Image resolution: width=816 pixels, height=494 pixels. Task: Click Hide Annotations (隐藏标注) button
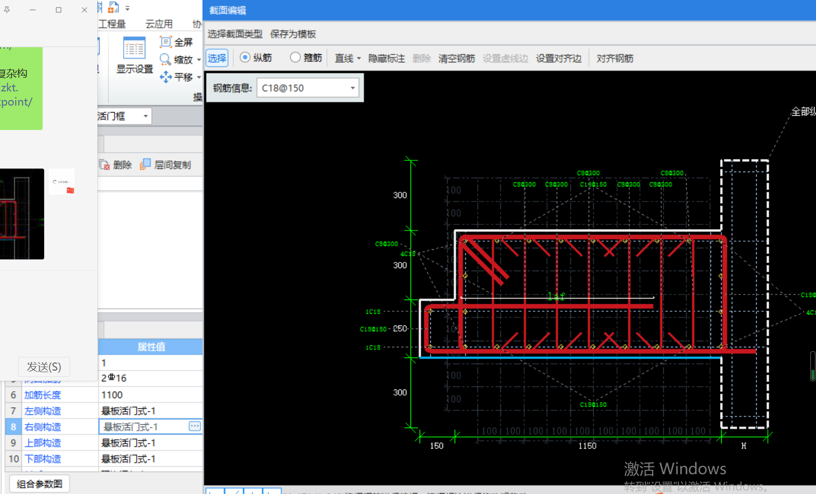tap(386, 58)
